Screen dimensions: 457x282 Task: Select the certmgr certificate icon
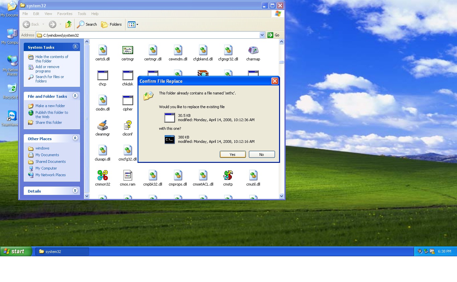coord(127,50)
